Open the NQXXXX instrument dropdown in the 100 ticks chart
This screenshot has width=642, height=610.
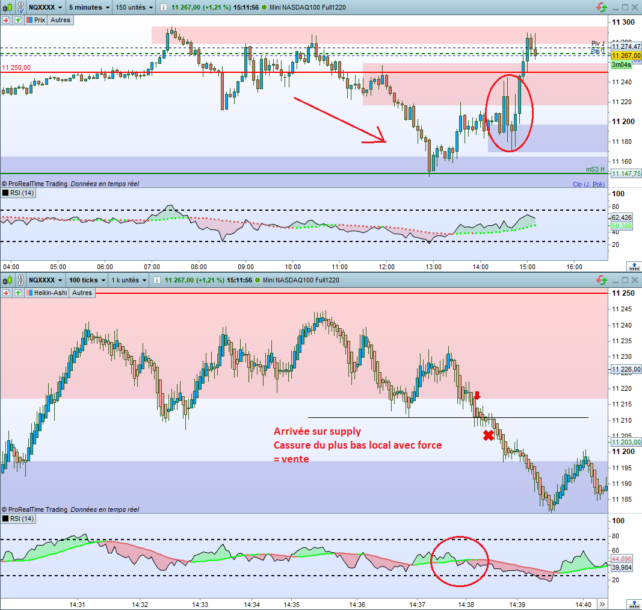tap(45, 280)
